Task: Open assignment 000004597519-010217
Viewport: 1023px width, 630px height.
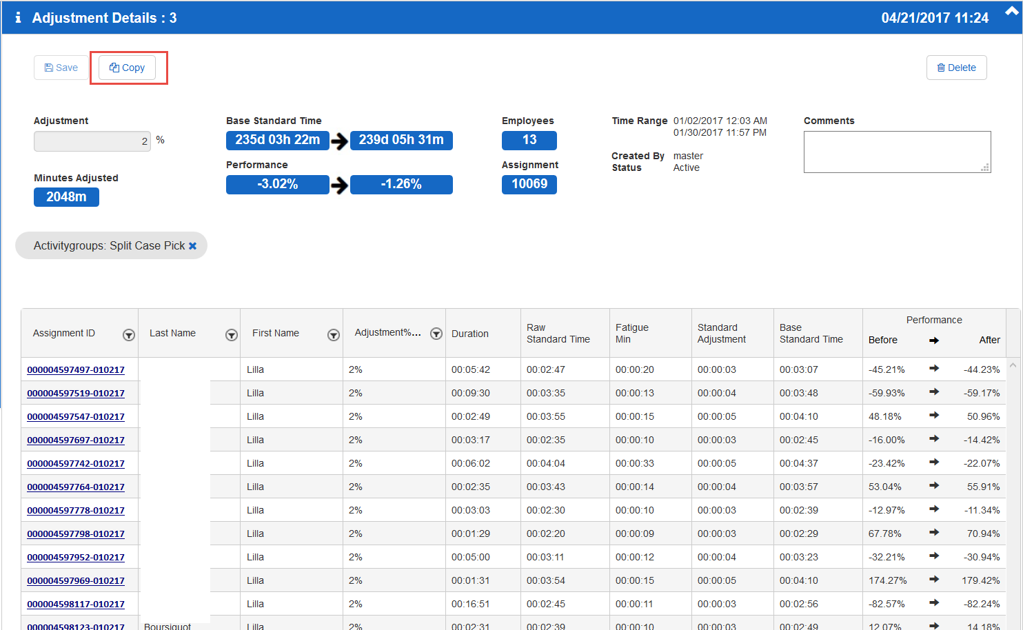Action: (76, 394)
